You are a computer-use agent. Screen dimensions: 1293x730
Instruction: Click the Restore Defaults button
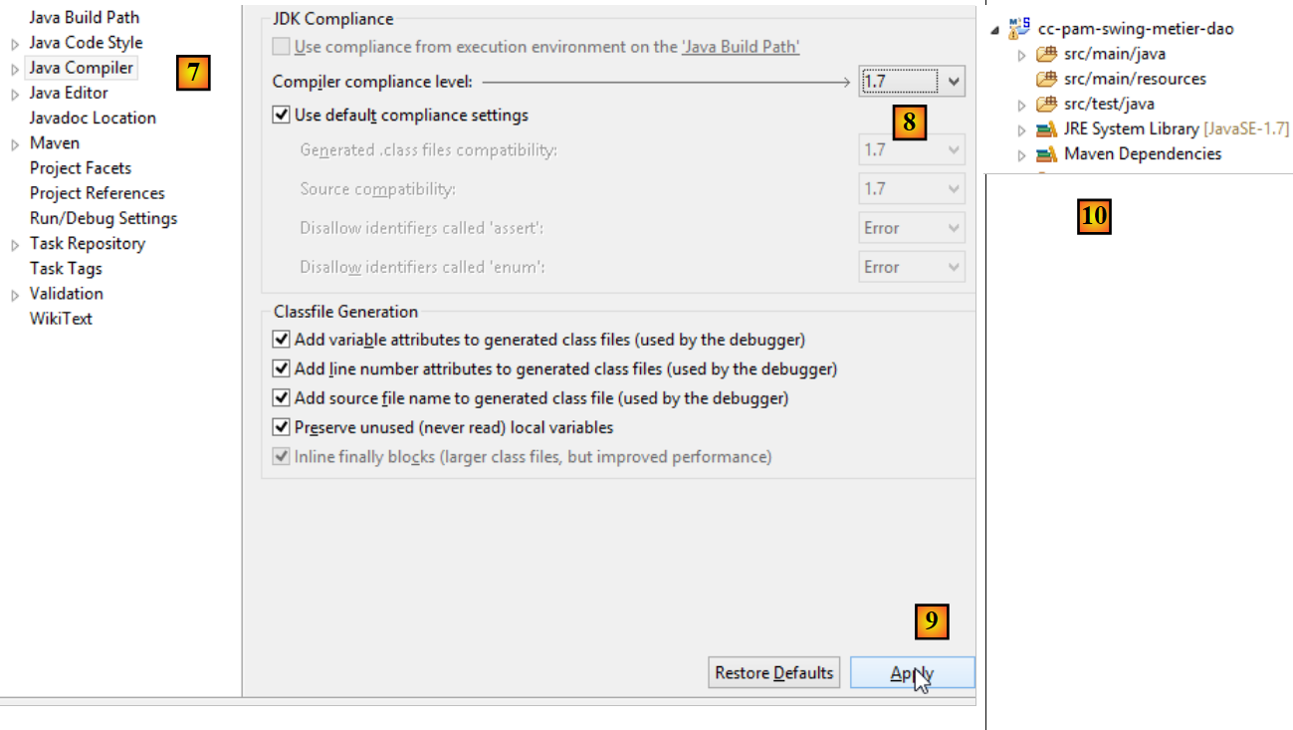[x=774, y=673]
